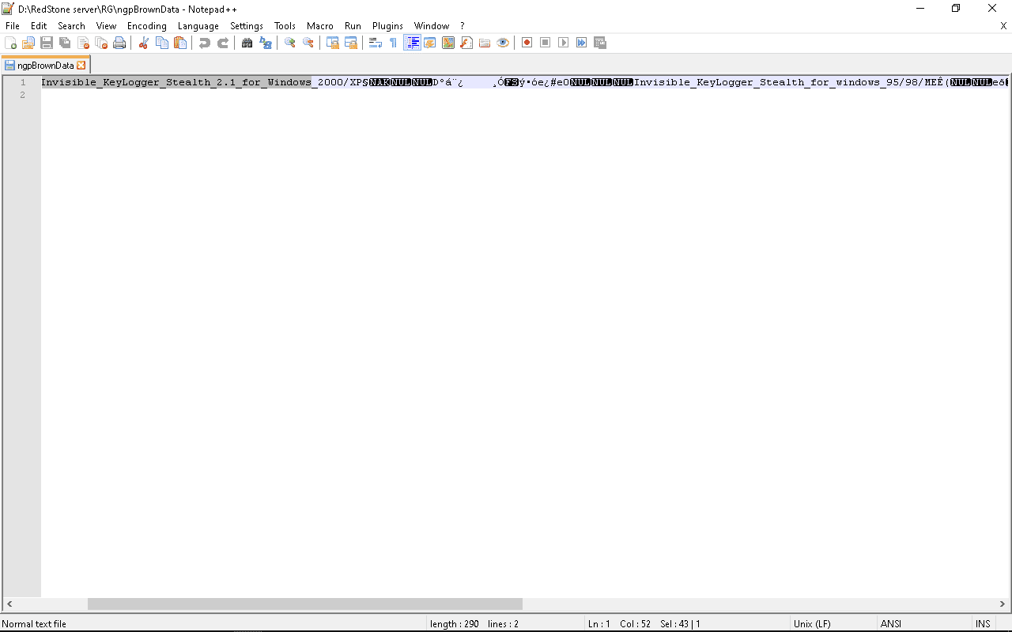Click the ANSI encoding status bar entry

point(891,623)
